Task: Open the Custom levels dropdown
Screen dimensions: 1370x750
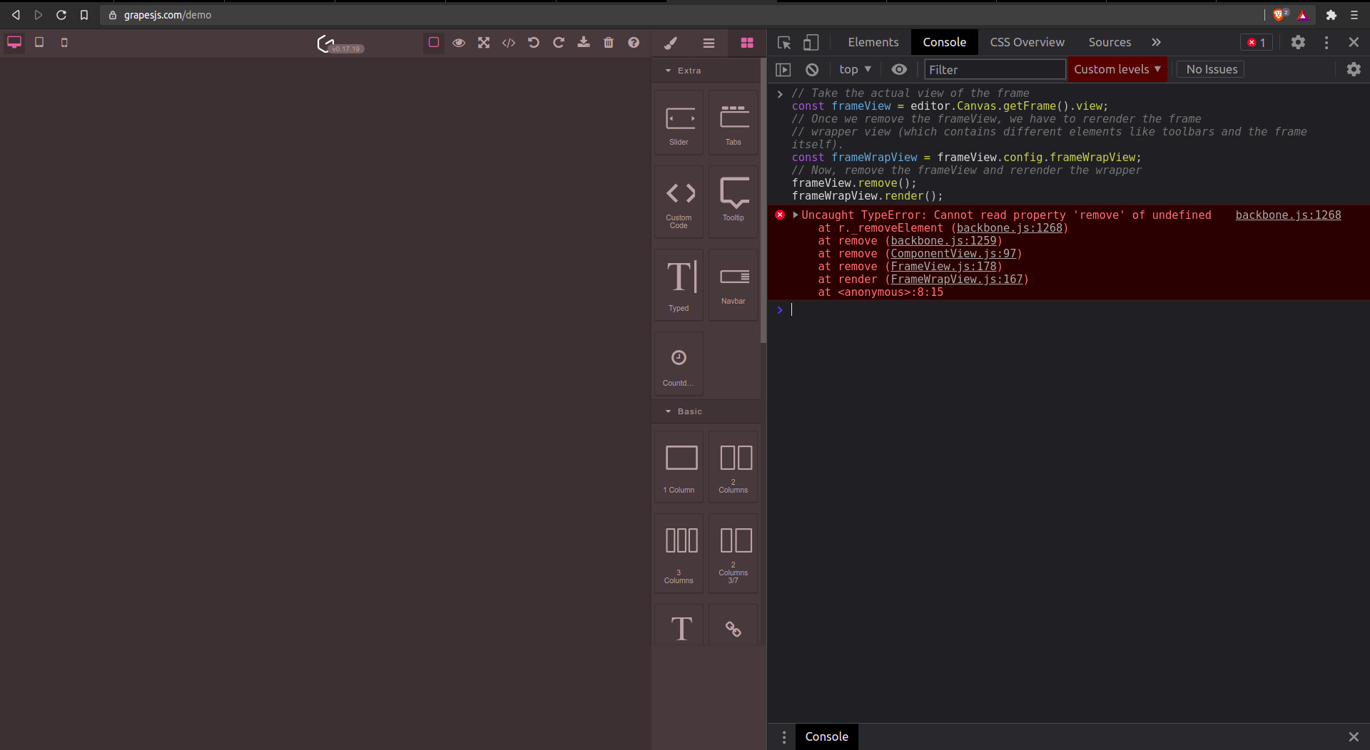Action: pos(1117,69)
